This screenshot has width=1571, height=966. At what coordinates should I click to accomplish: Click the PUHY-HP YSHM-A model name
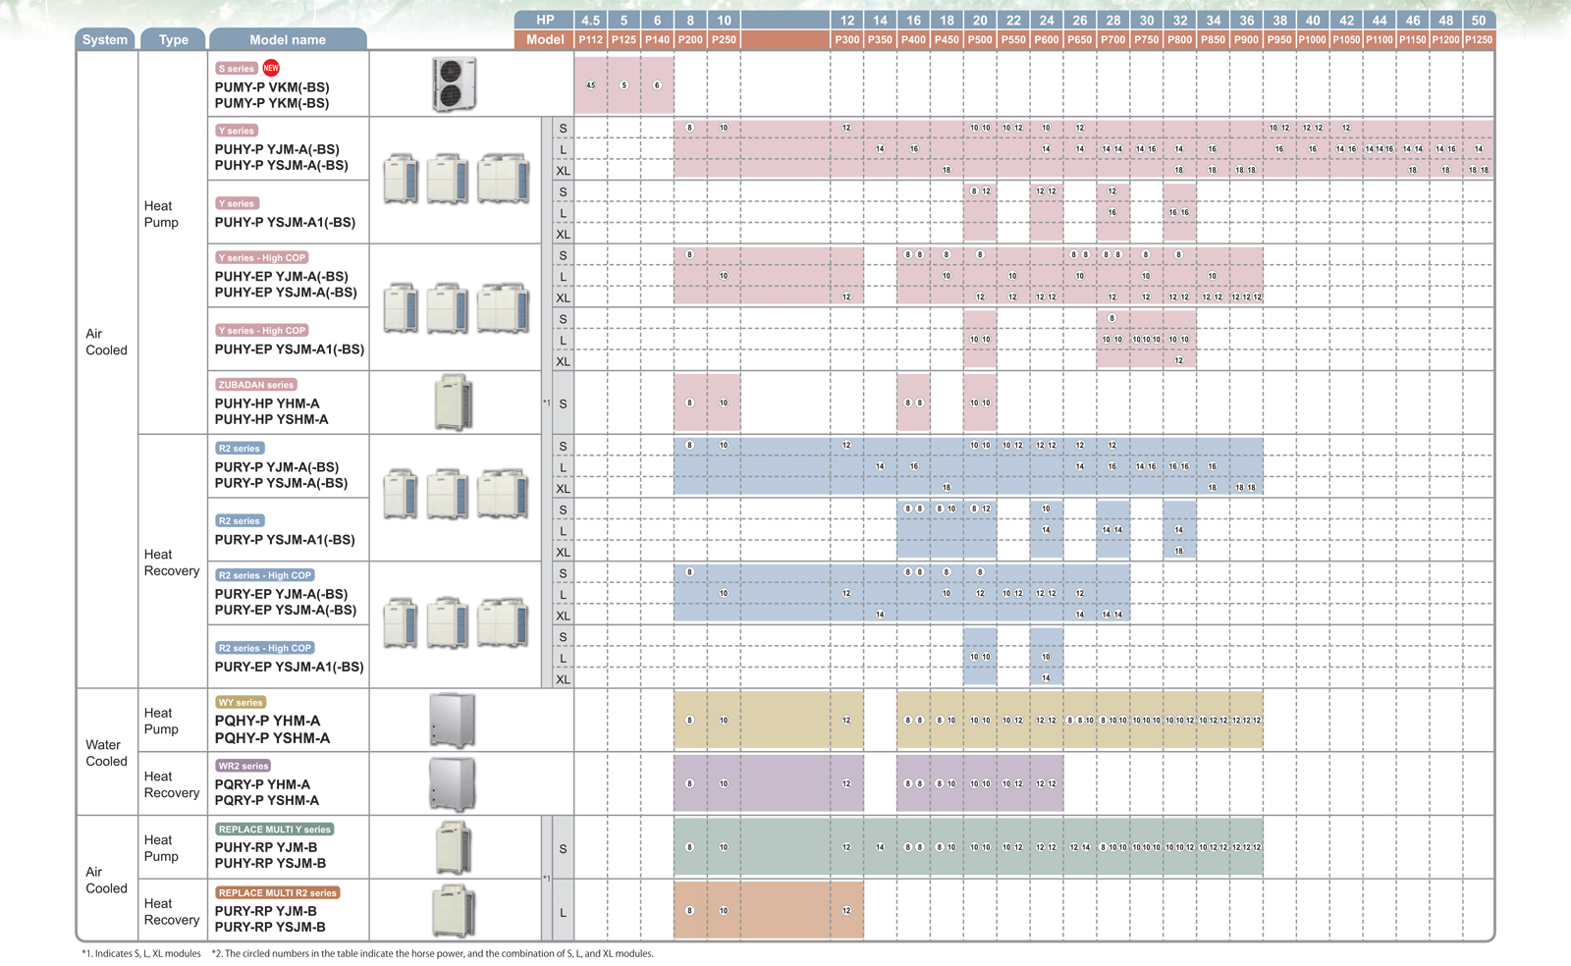[x=271, y=419]
